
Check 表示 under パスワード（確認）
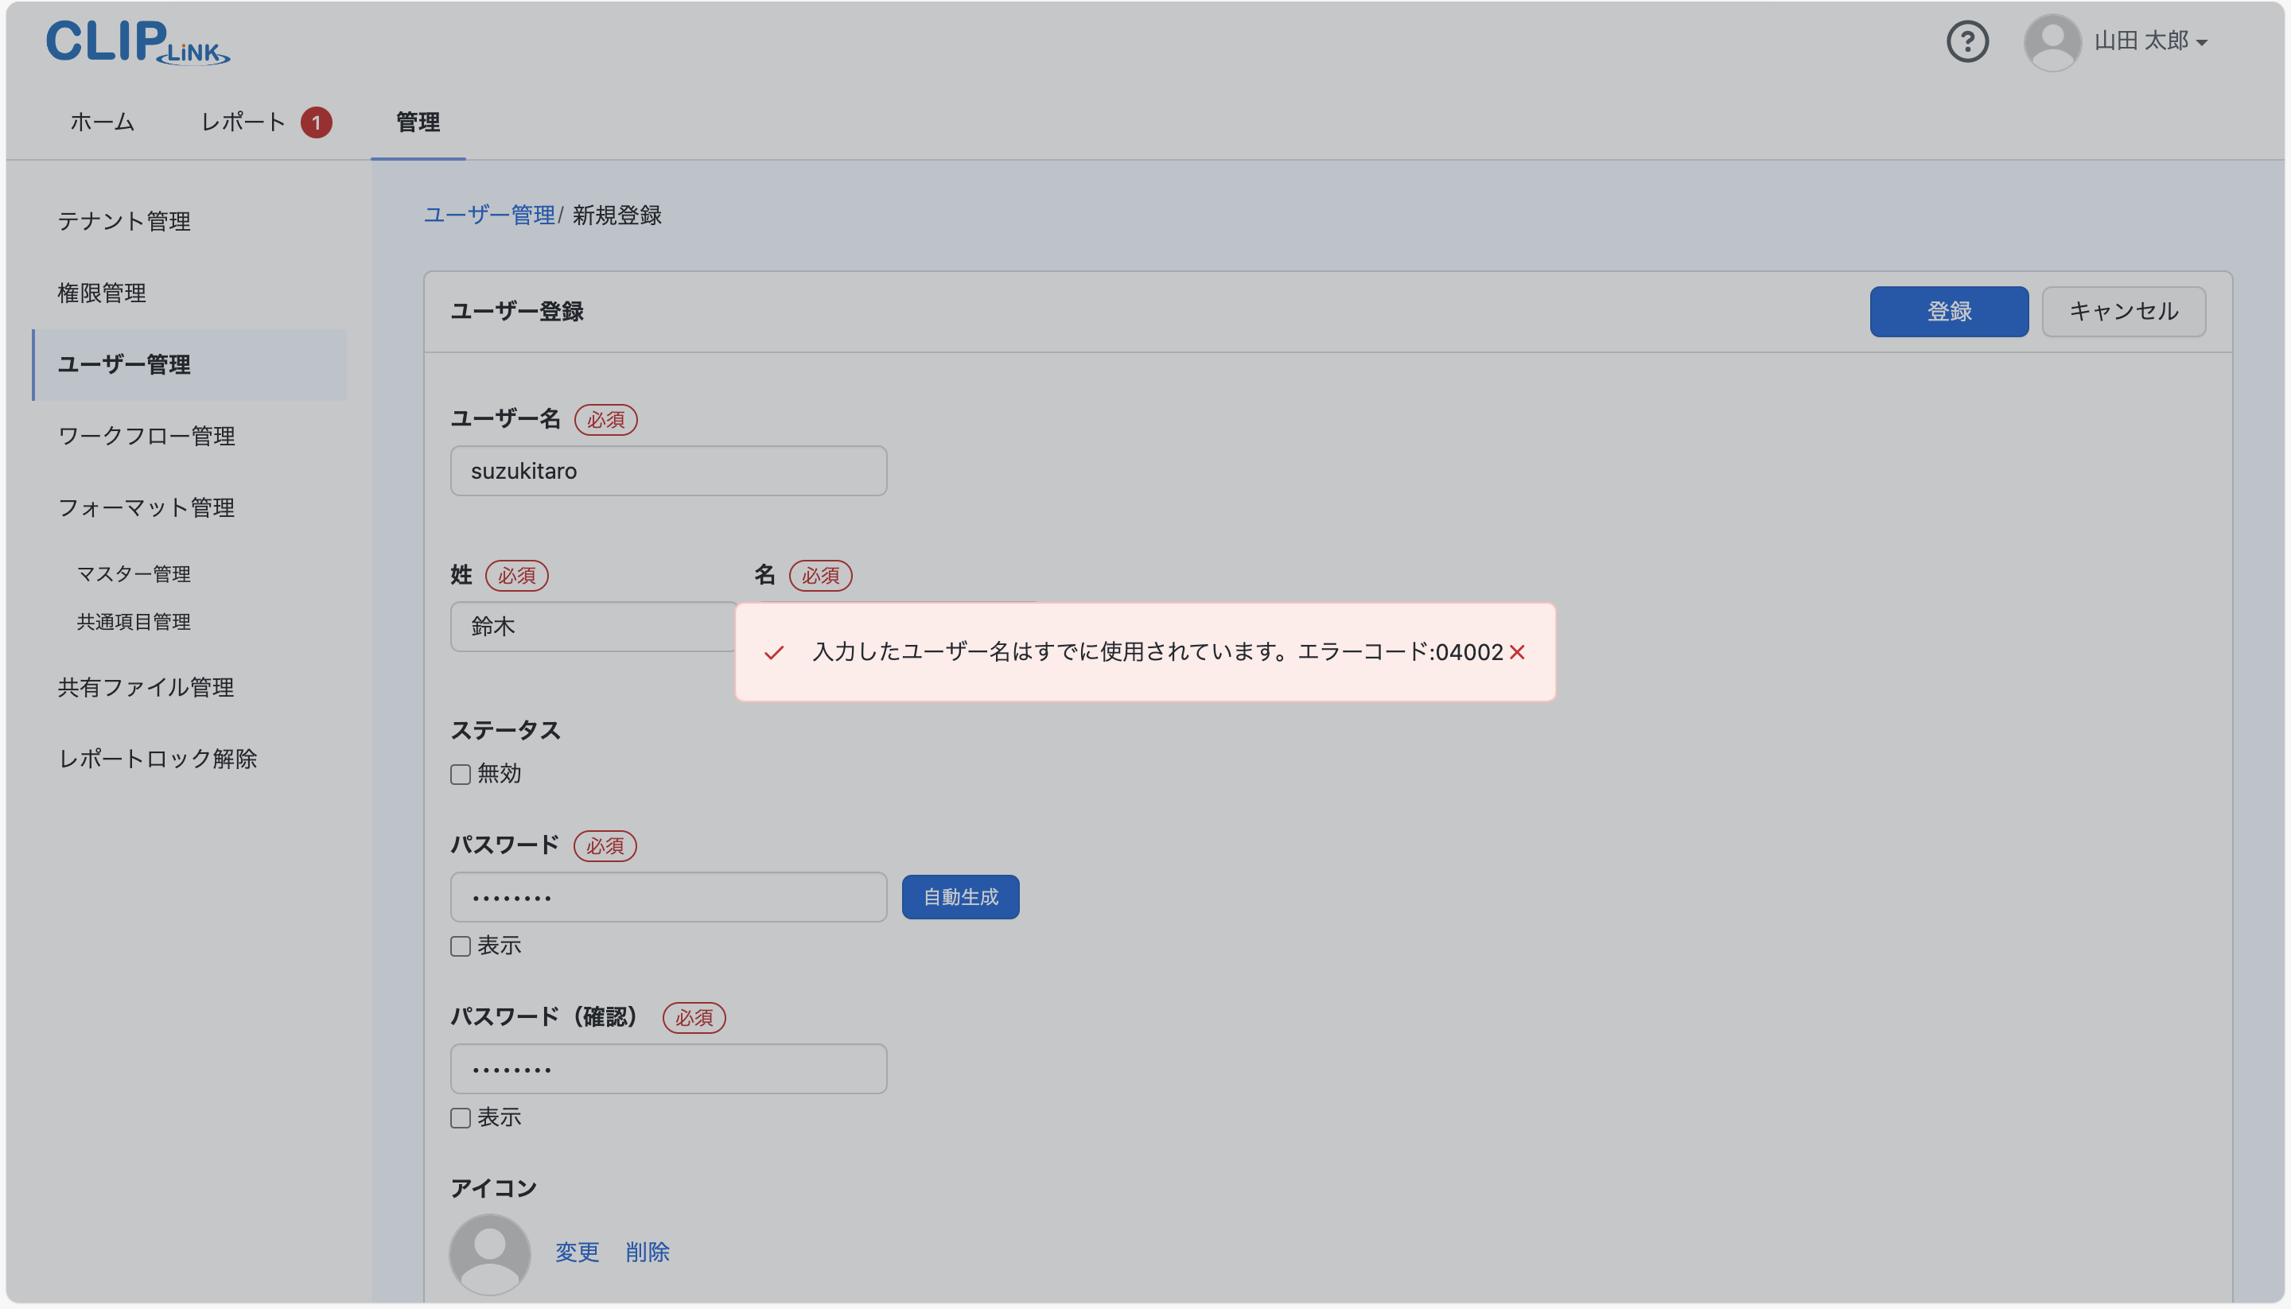[x=461, y=1117]
